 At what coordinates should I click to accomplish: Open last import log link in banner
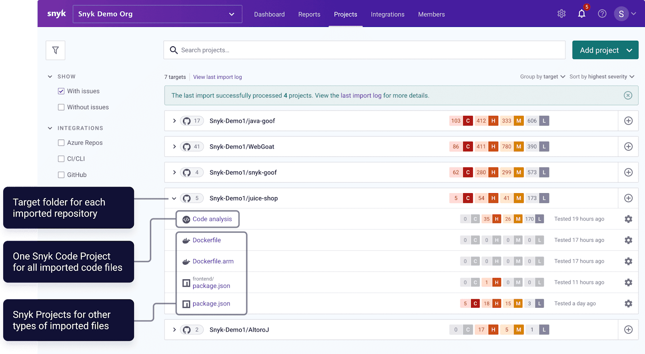[x=361, y=95]
